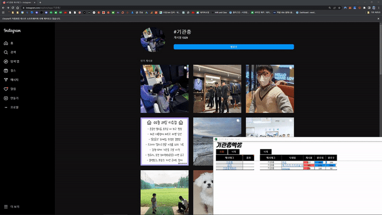Open the browser extensions puzzle menu
382x215 pixels.
pyautogui.click(x=364, y=8)
